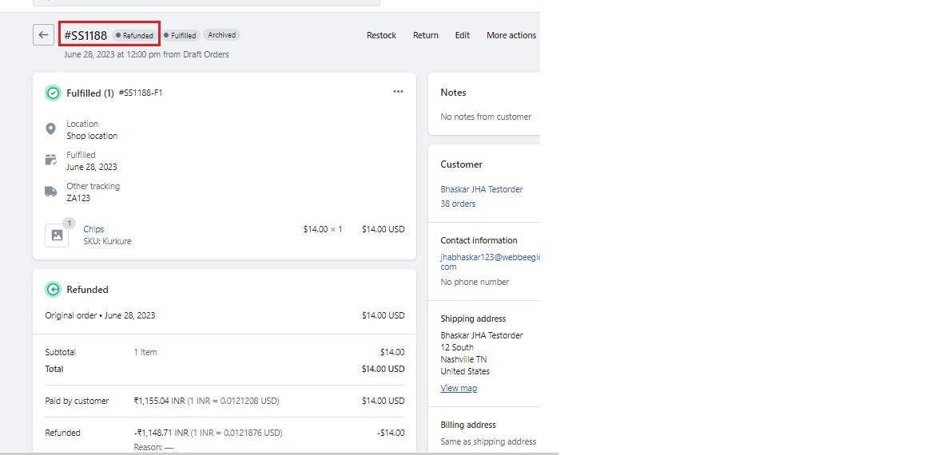This screenshot has width=934, height=455.
Task: Open the View map link
Action: 459,388
